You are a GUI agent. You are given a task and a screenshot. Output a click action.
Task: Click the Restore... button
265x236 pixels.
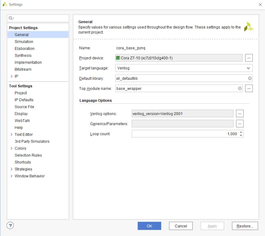245,226
